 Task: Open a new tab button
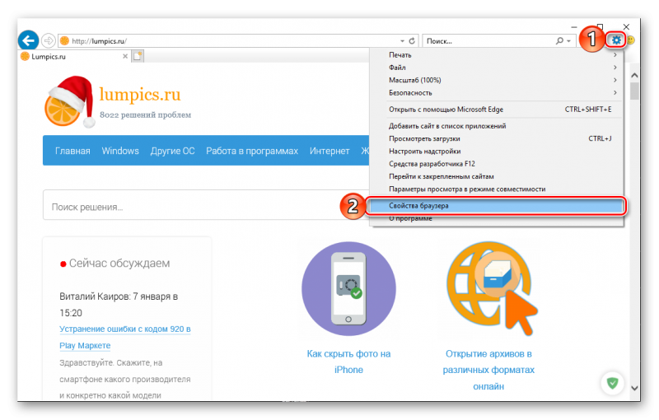(x=138, y=56)
